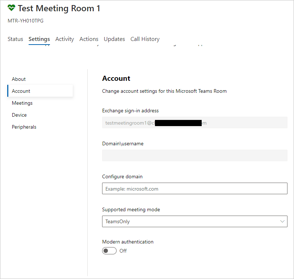Click the Domain\username field
The image size is (294, 279).
(x=195, y=155)
